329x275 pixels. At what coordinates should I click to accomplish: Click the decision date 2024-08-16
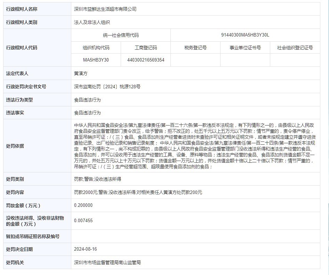(x=86, y=249)
